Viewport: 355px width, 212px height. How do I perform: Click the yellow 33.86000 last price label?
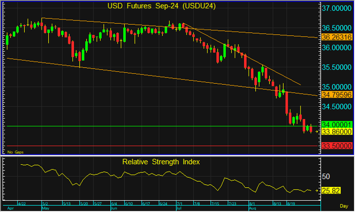337,132
